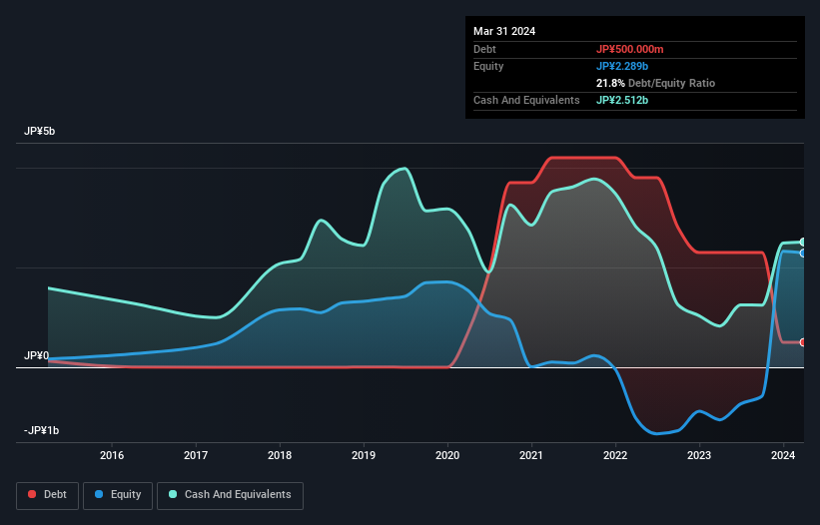Click the Mar 31 2024 tooltip date
The width and height of the screenshot is (820, 525).
click(504, 31)
